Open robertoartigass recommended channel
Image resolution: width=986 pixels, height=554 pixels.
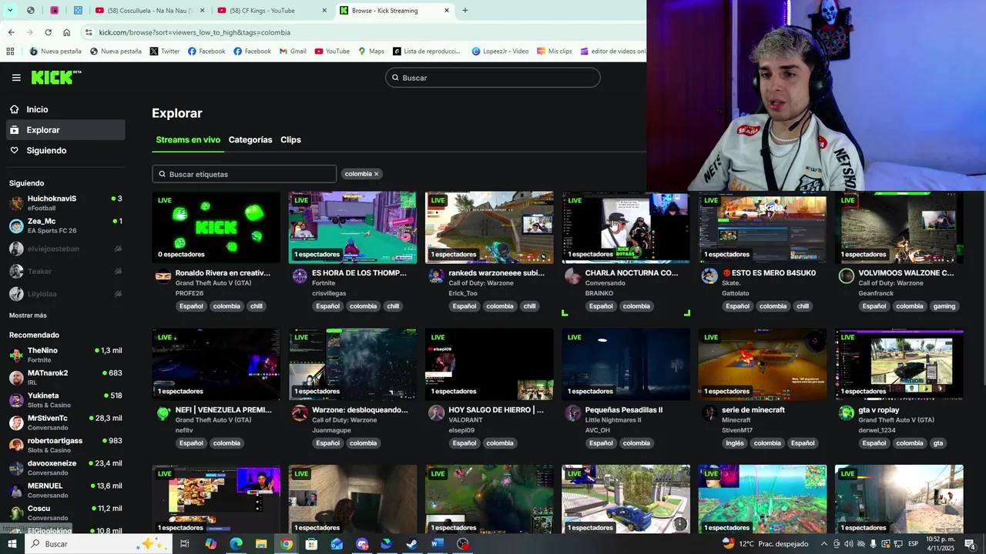65,446
